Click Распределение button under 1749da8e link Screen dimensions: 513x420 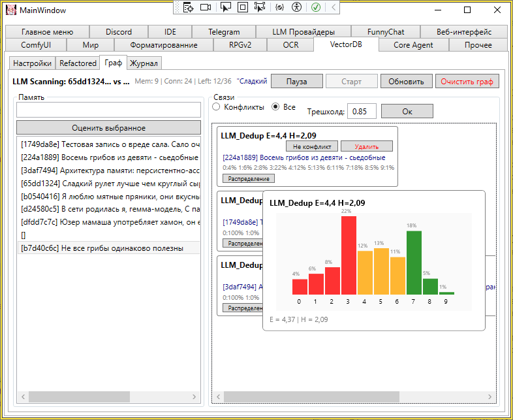tap(243, 243)
